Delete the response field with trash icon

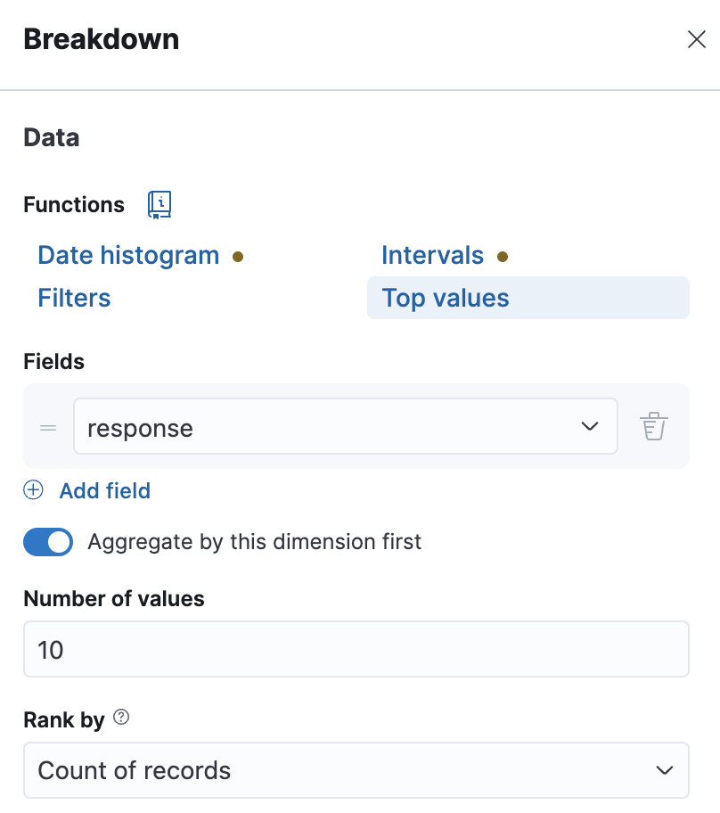[x=654, y=426]
